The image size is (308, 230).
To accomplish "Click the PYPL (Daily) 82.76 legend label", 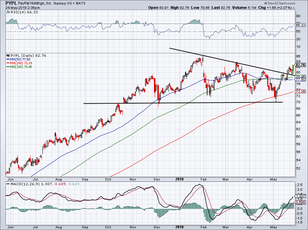I will 28,55.
